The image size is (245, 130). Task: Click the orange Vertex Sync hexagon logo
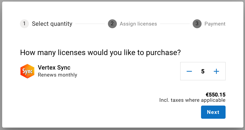[x=27, y=71]
